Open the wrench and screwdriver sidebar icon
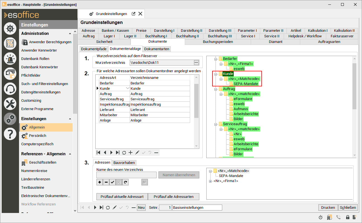362x223 pixels. pos(10,104)
